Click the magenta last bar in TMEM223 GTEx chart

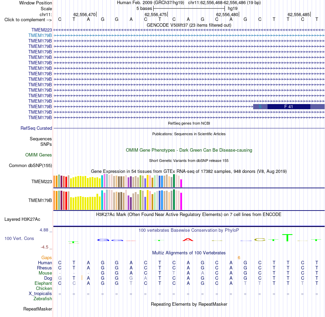pos(181,183)
